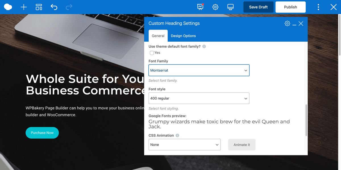
Task: Click the page vertical scrollbar at right edge
Action: pyautogui.click(x=340, y=35)
